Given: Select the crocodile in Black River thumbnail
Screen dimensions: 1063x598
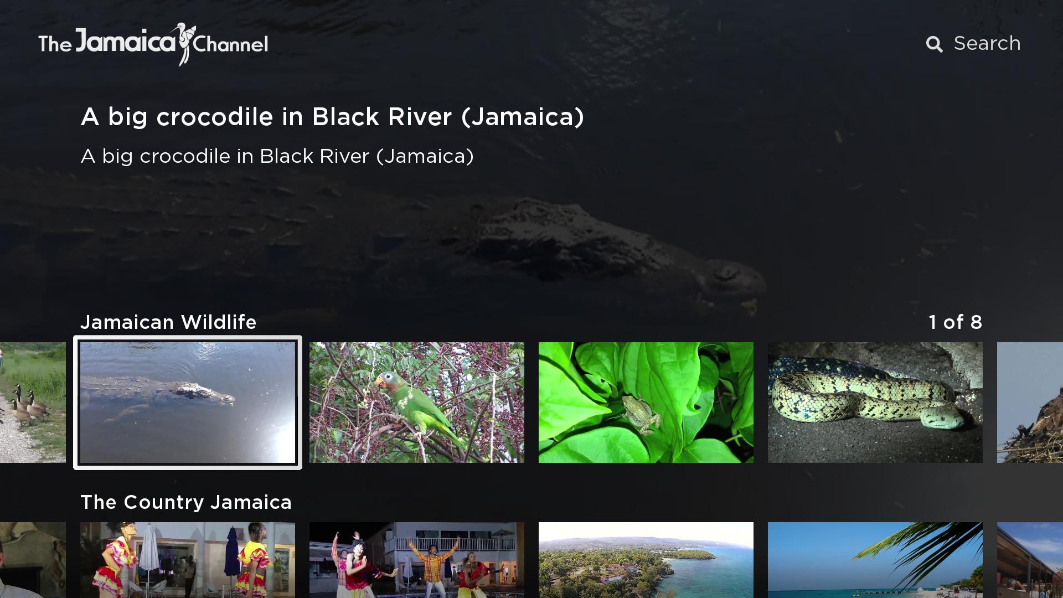Looking at the screenshot, I should [188, 403].
